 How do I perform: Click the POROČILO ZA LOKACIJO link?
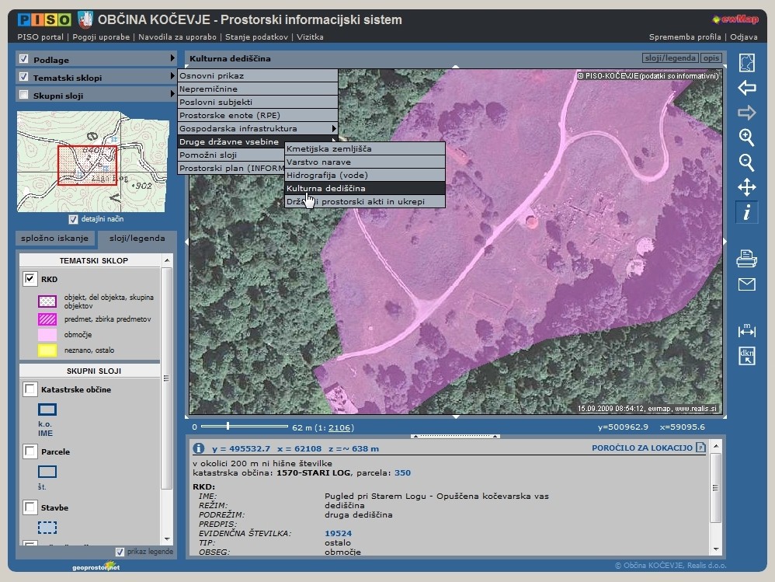(641, 448)
